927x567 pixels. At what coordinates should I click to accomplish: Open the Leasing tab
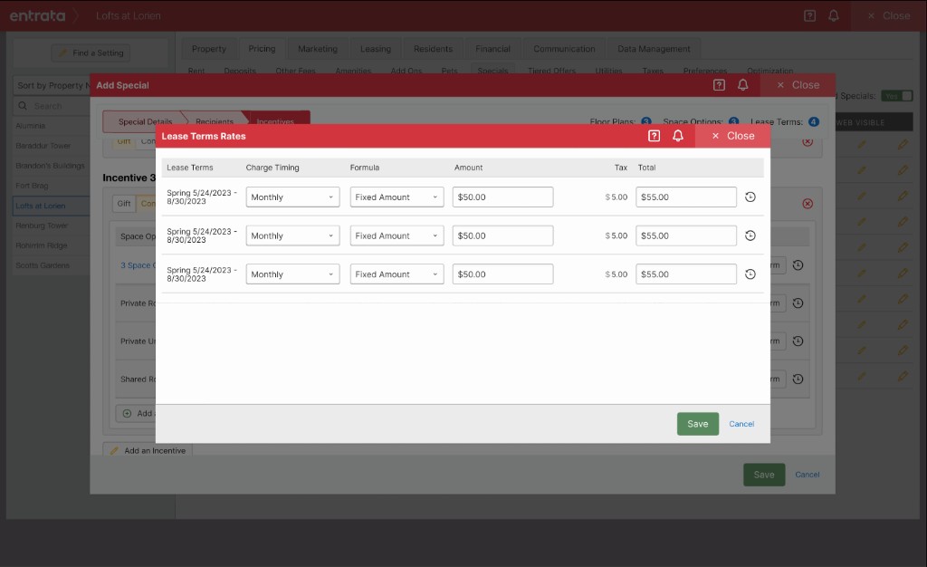click(x=376, y=49)
